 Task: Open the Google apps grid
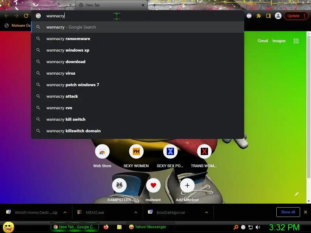point(296,41)
